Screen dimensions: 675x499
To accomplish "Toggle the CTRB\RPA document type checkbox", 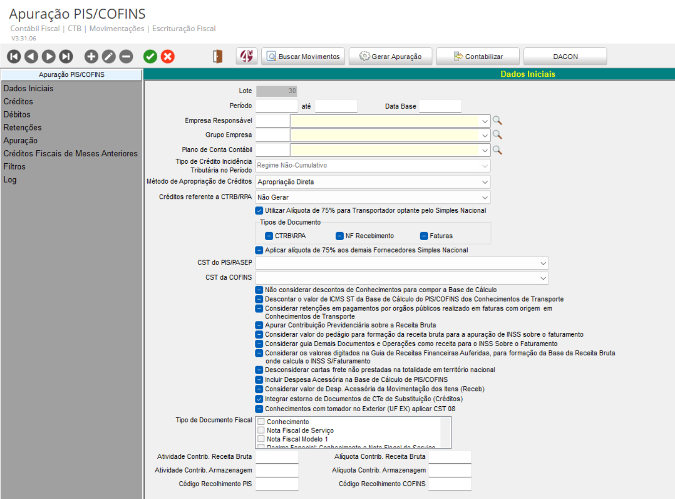I will pos(269,236).
